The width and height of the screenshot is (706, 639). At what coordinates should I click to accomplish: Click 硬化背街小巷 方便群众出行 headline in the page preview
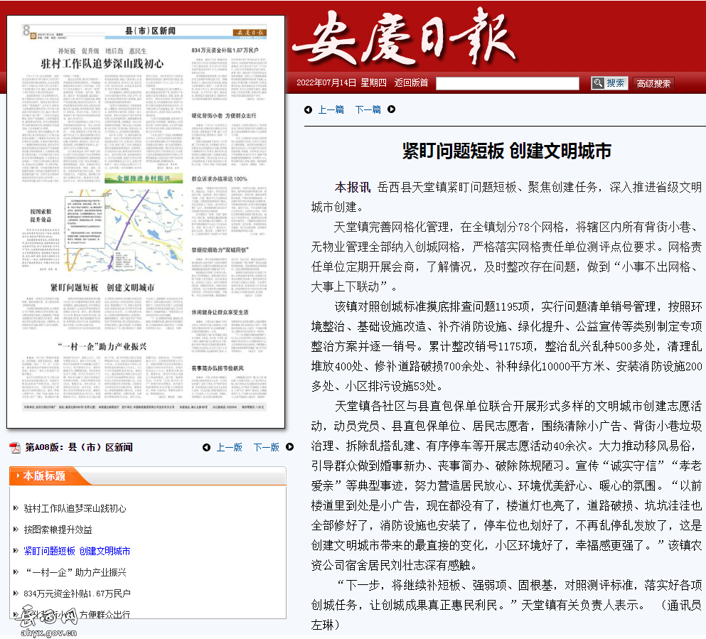[x=224, y=116]
